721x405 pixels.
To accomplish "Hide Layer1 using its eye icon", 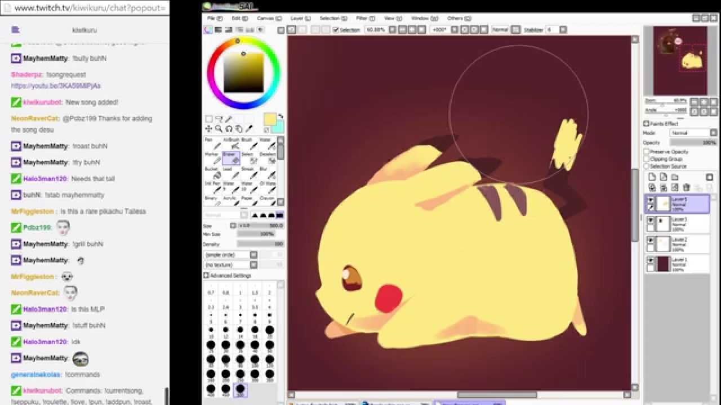I will pos(651,260).
